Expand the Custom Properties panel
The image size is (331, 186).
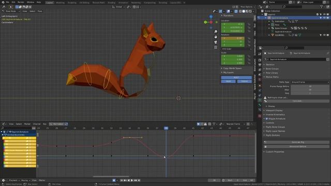275,152
